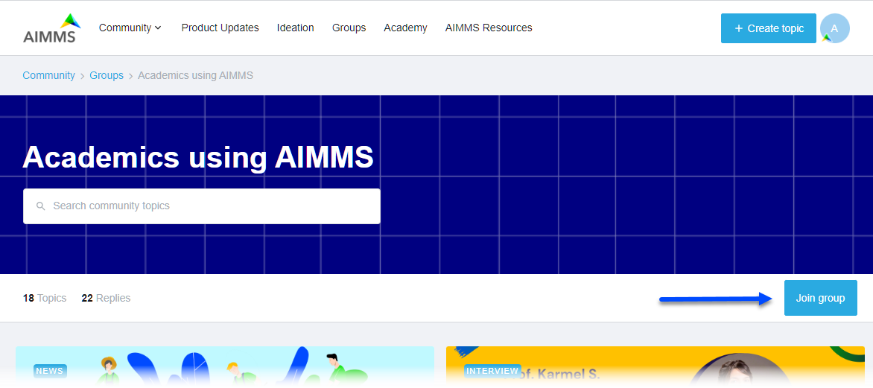Select the 22 Replies count
This screenshot has width=873, height=388.
pyautogui.click(x=106, y=299)
